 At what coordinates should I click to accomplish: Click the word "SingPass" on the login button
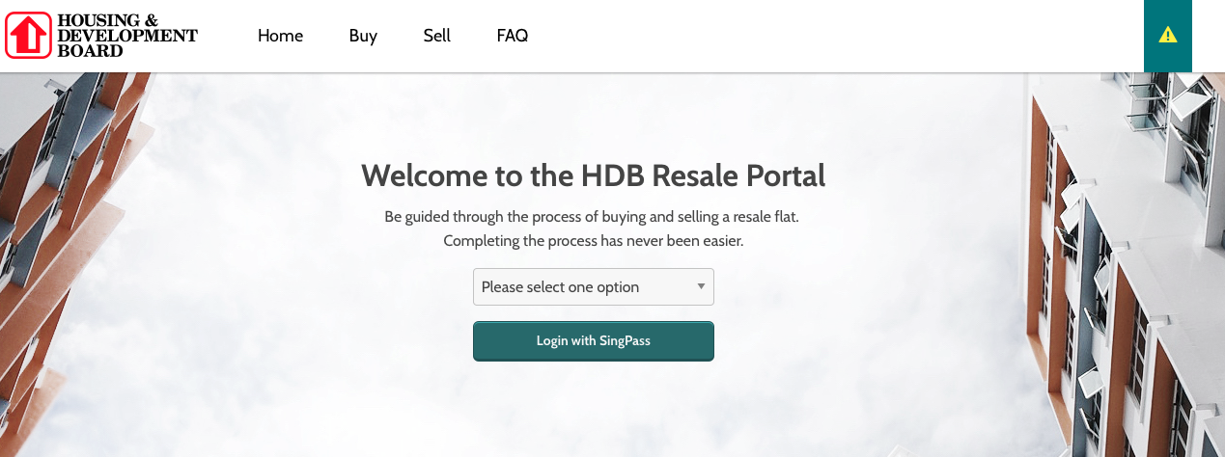623,341
